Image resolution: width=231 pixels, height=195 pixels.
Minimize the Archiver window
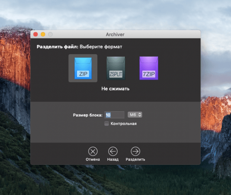43,35
